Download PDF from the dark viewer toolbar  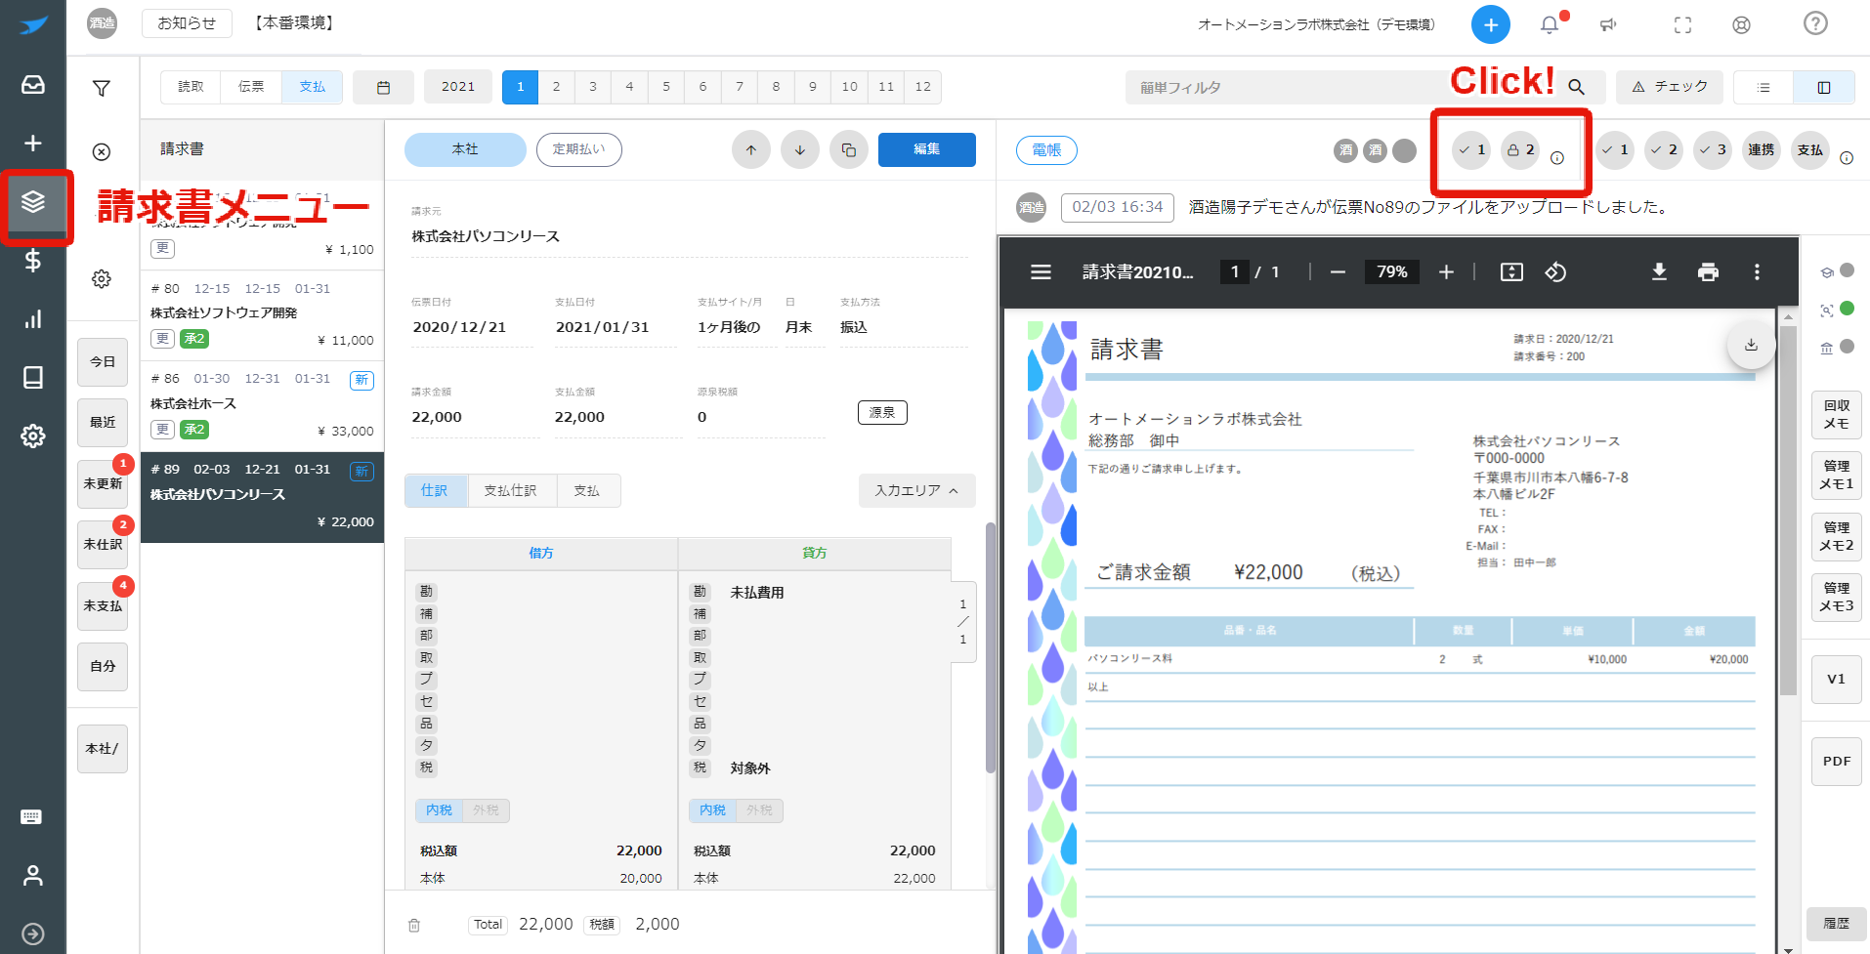[1659, 272]
